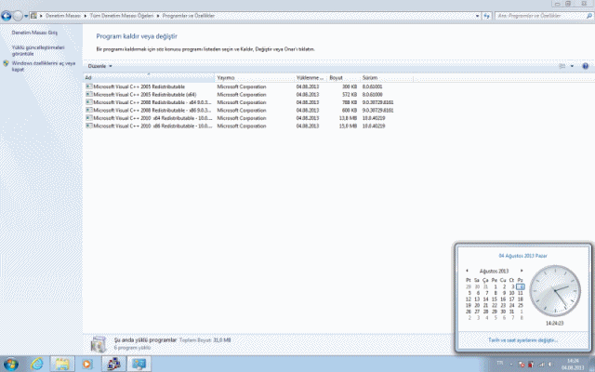Open Windows Media Player from taskbar
The height and width of the screenshot is (372, 595).
pyautogui.click(x=86, y=364)
